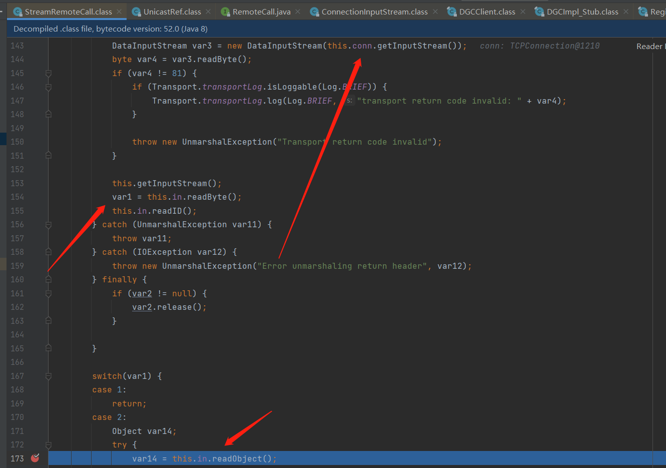Open the RemoteCall.java tab
Image resolution: width=666 pixels, height=468 pixels.
coord(261,12)
